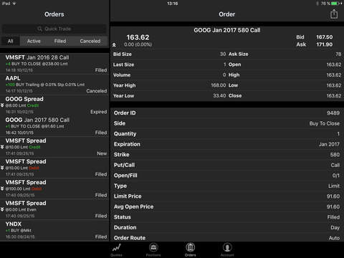Expand VMSFT Spread Credit order chevron
344x258 pixels.
tap(2, 147)
